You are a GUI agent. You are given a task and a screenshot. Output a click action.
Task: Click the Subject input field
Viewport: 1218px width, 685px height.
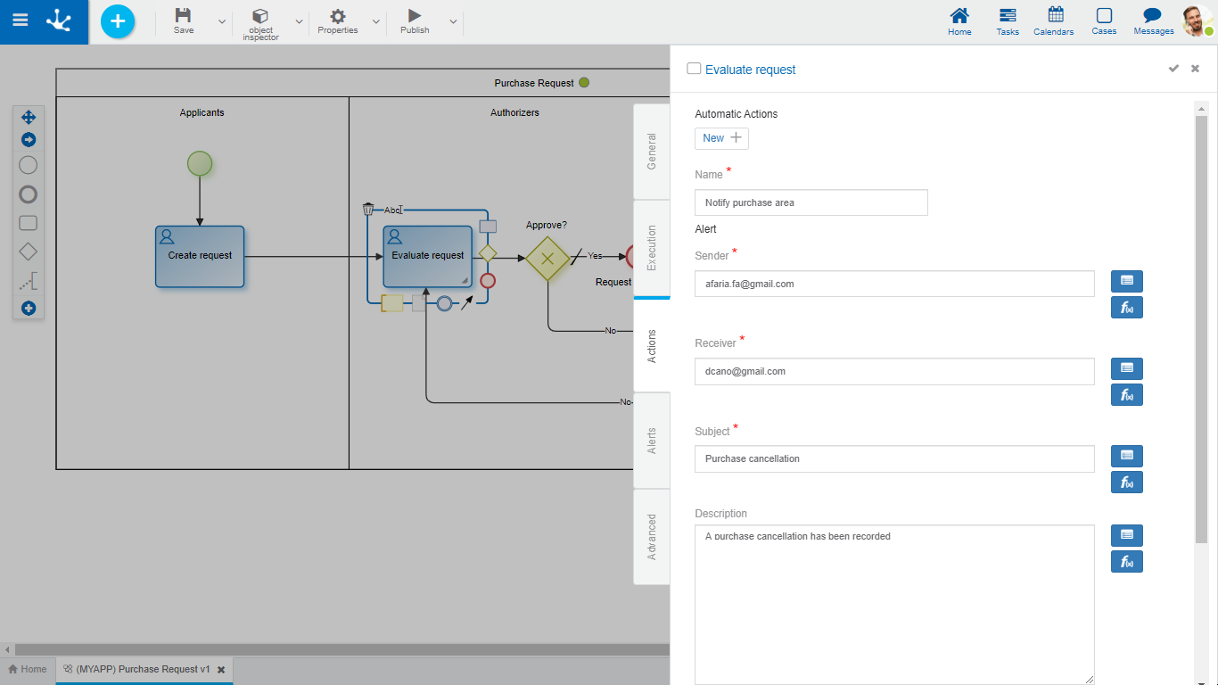coord(894,458)
